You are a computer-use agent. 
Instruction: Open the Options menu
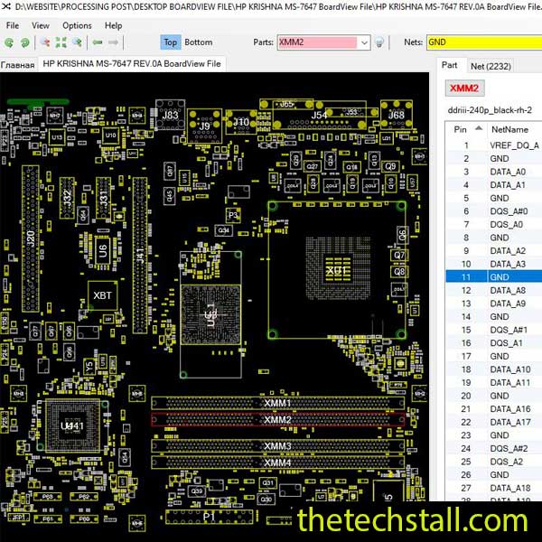(x=77, y=25)
